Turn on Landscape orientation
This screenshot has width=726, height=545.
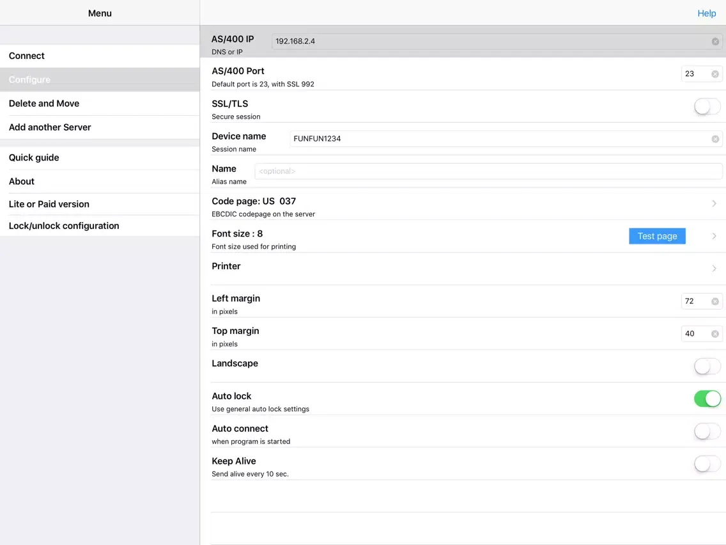pyautogui.click(x=707, y=367)
